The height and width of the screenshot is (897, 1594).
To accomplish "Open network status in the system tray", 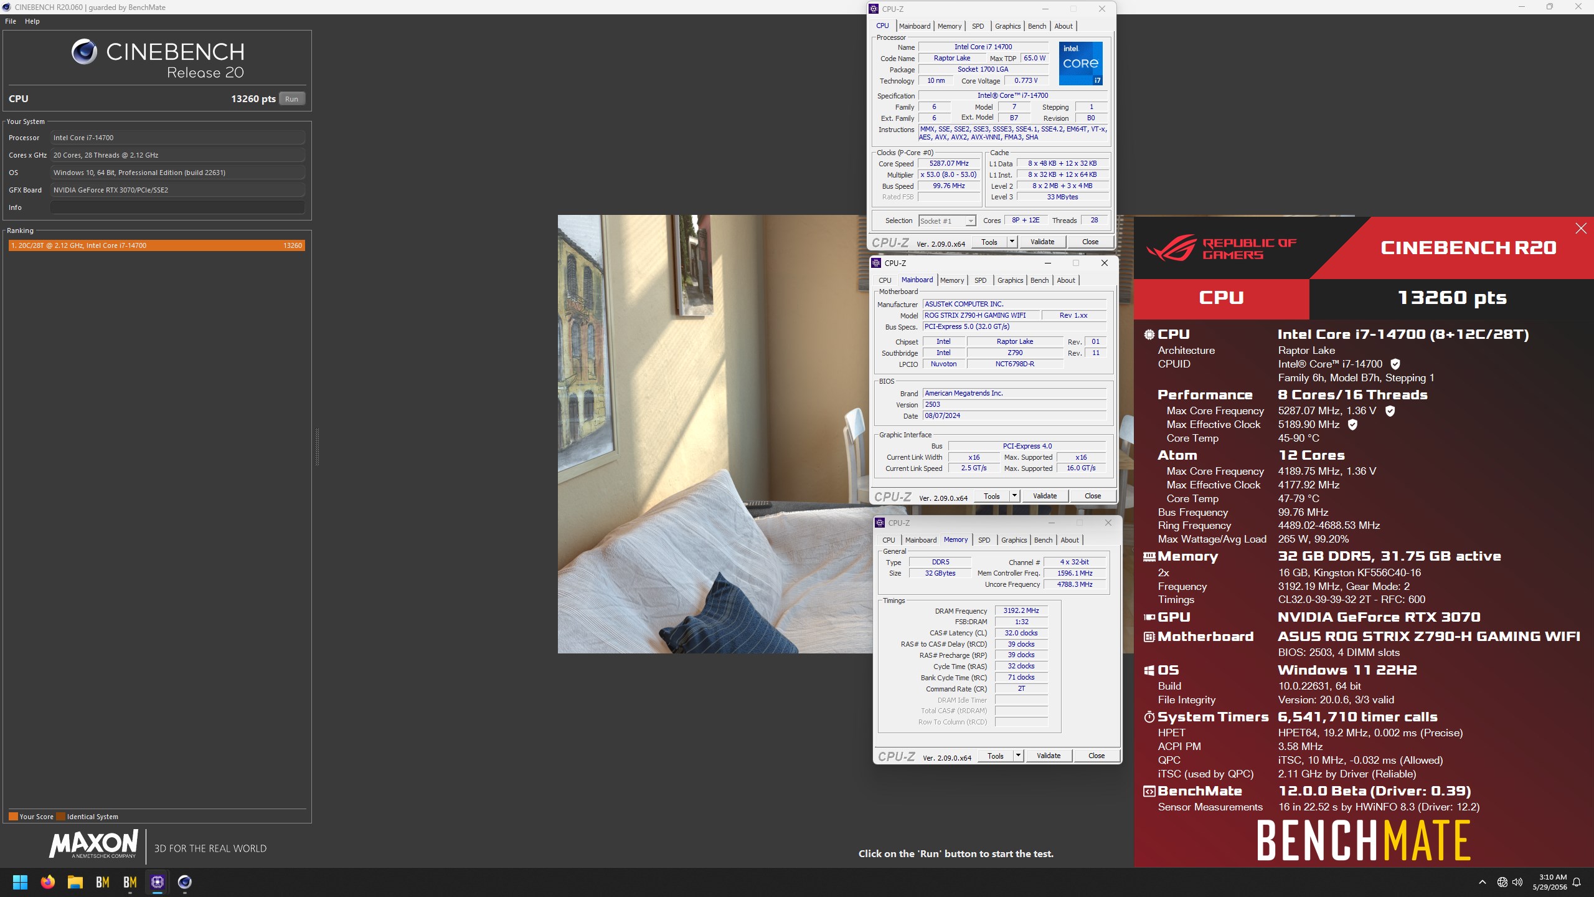I will 1502,882.
